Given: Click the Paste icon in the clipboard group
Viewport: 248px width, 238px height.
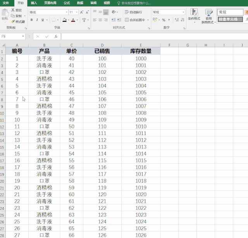Looking at the screenshot, I should (x=5, y=12).
